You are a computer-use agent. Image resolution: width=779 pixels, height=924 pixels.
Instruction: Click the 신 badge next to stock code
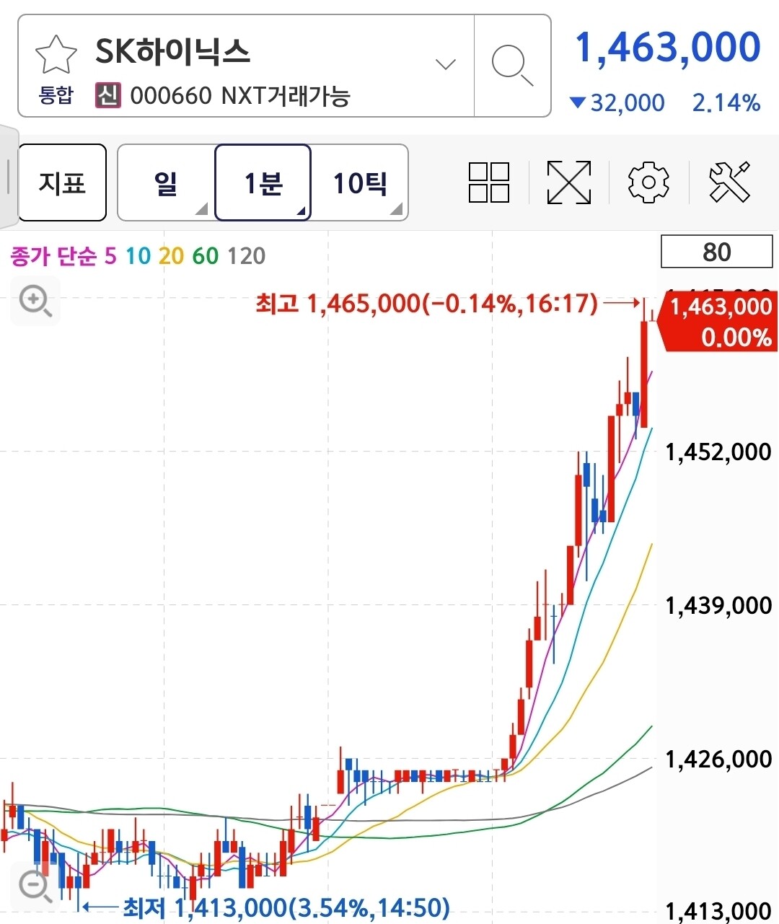point(108,95)
